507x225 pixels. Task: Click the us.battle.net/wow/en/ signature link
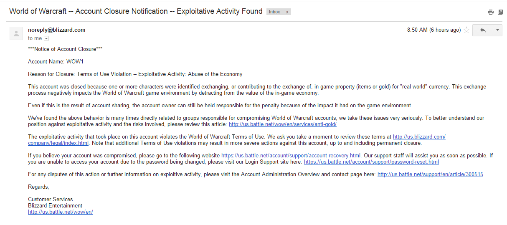point(61,212)
